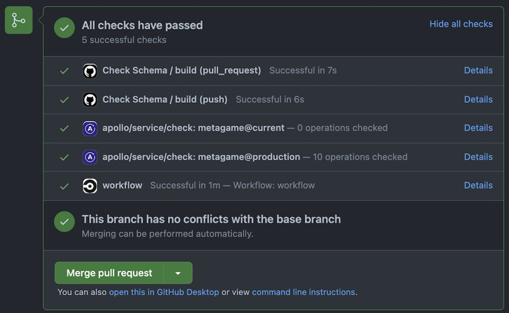Open the merge method dropdown arrow
Viewport: 509px width, 313px height.
pos(178,273)
